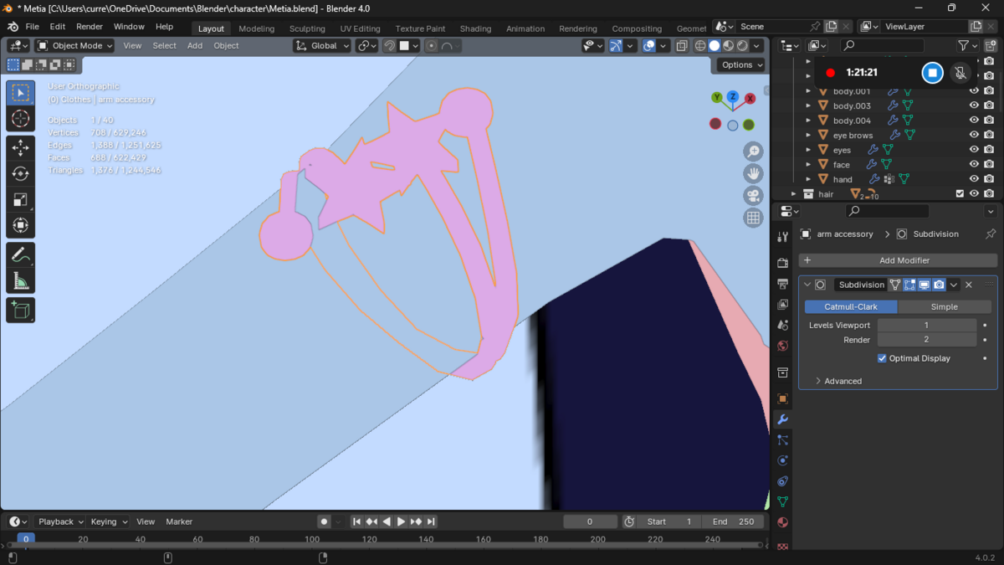1004x565 pixels.
Task: Toggle X-Ray view mode
Action: (x=682, y=46)
